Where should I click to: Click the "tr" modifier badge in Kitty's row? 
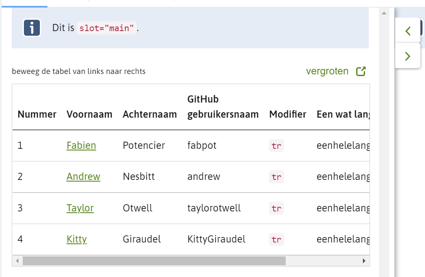pos(276,240)
